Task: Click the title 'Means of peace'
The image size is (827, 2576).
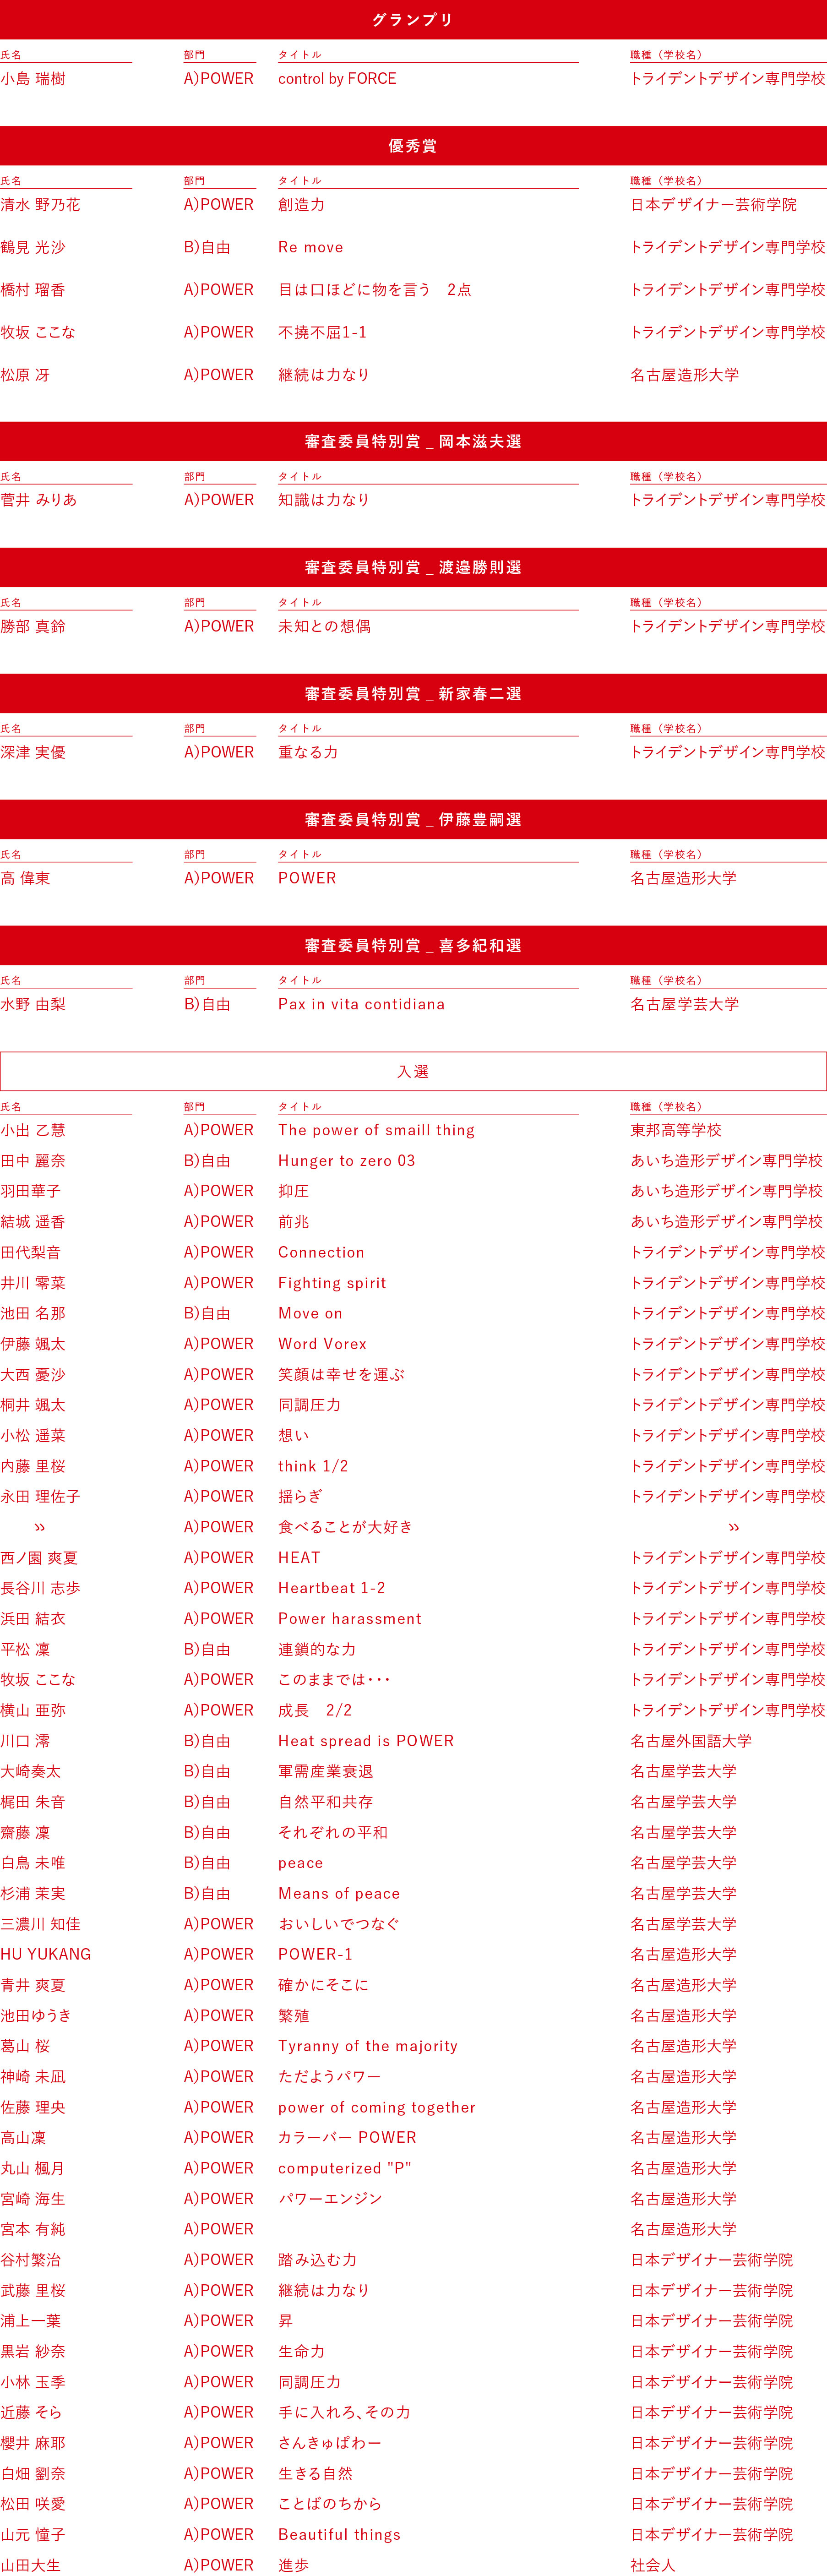Action: click(339, 1893)
